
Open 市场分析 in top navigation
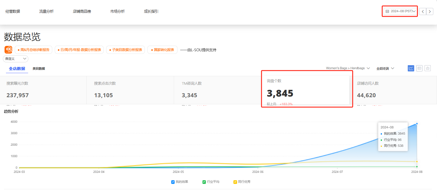click(117, 11)
